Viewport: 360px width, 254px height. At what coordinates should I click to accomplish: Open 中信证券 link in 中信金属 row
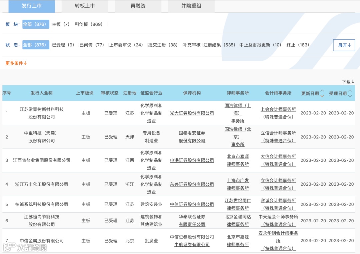pos(192,237)
